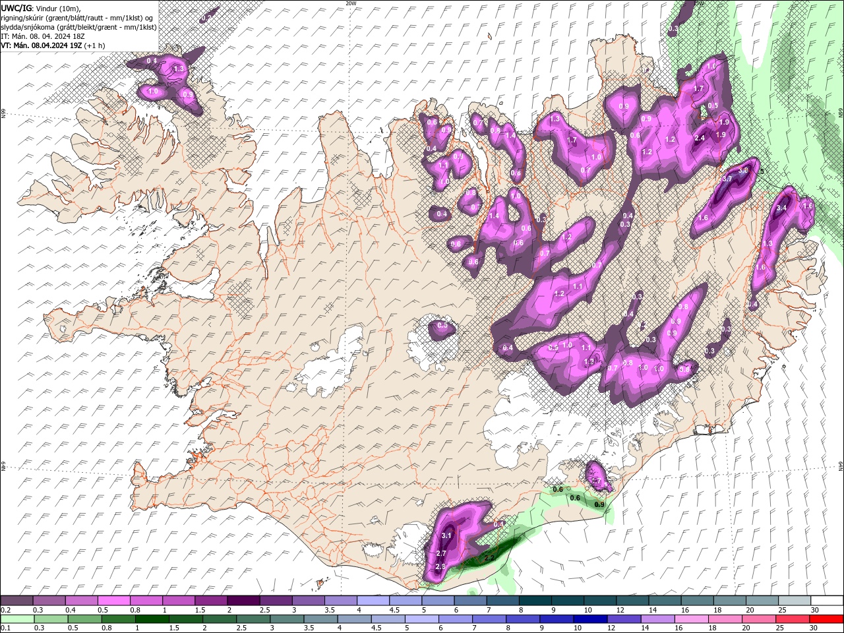Click the 'slydda/snjókoma (grátt/bleikt/grænt' header line
The width and height of the screenshot is (844, 633).
point(78,27)
